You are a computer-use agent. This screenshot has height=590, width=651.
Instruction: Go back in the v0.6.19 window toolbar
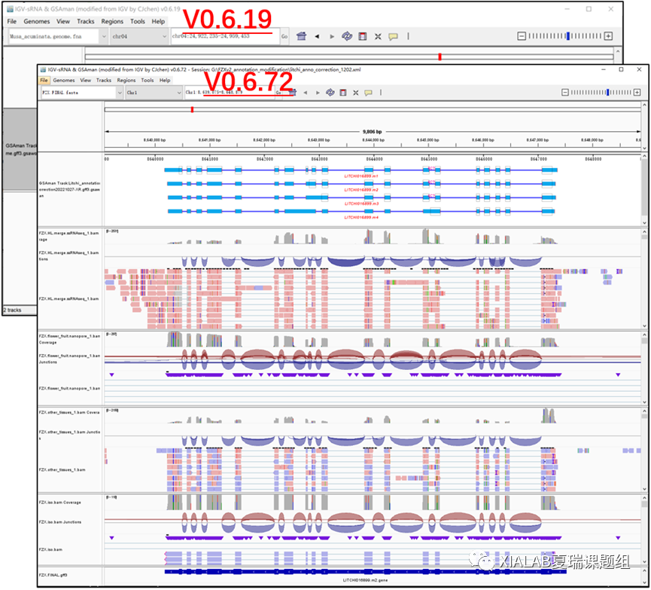point(317,37)
